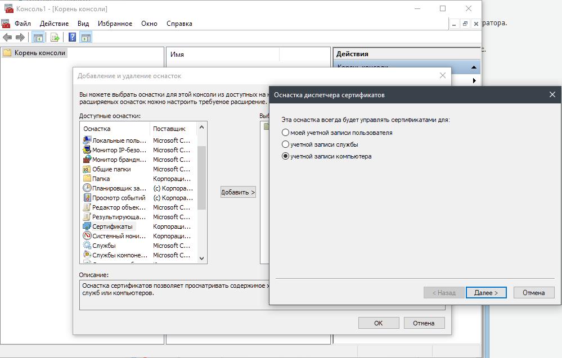The height and width of the screenshot is (358, 562).
Task: Select 'моей учетной записи пользователя' radio option
Action: (x=286, y=133)
